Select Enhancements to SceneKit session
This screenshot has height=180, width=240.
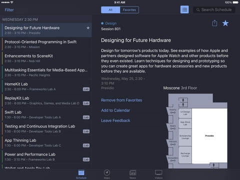[x=46, y=58]
